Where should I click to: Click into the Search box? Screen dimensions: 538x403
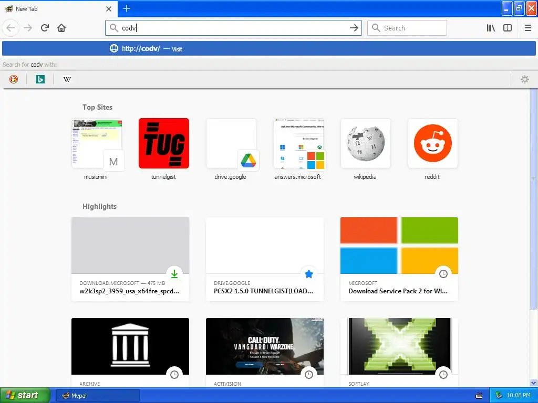(407, 28)
